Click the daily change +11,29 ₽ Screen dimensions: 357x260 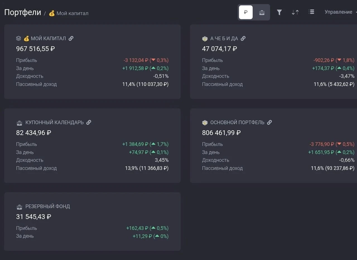click(142, 236)
